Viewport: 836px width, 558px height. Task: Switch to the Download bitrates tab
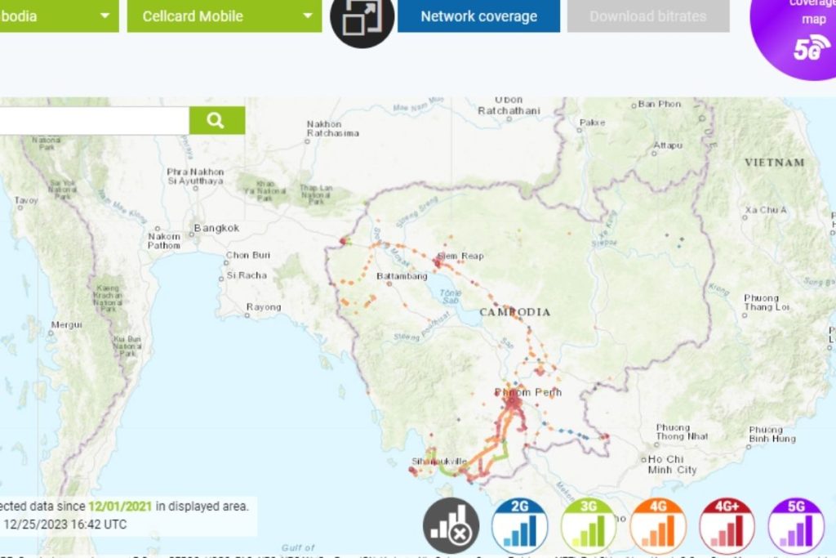(647, 16)
